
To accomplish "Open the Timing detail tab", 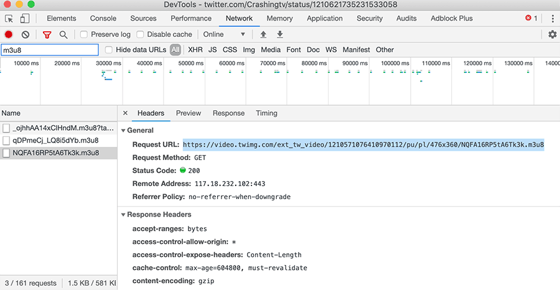I will click(x=266, y=113).
